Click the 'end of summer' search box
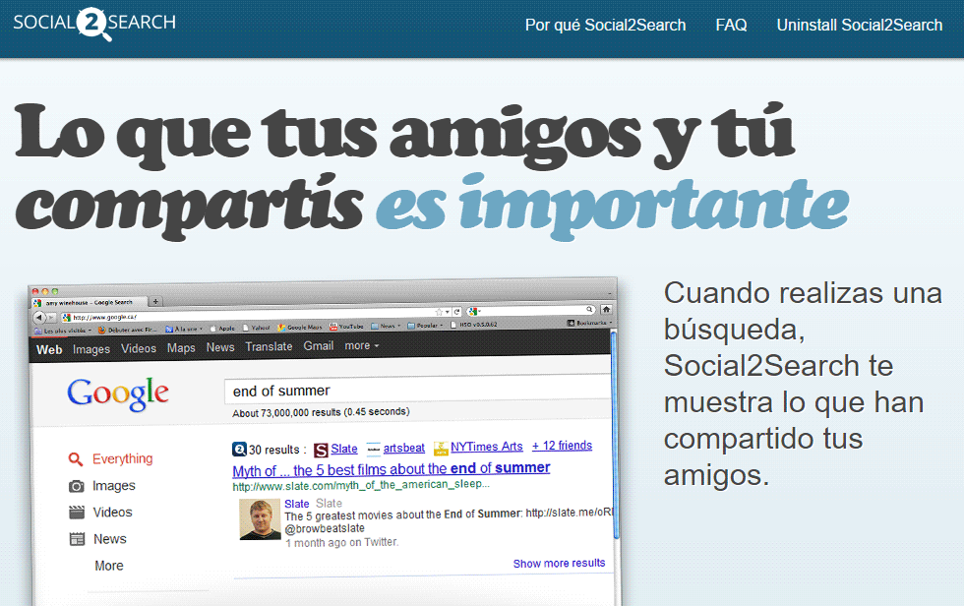Image resolution: width=964 pixels, height=606 pixels. (418, 391)
